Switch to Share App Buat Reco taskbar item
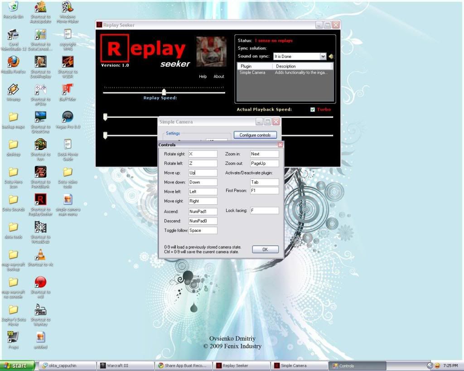This screenshot has width=464, height=371. [184, 366]
